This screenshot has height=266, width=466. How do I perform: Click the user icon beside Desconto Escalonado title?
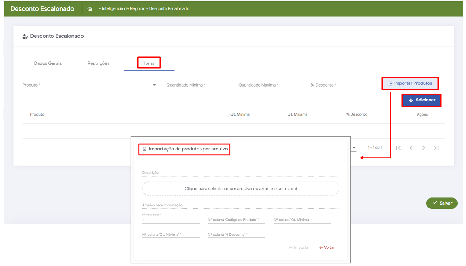(x=25, y=36)
